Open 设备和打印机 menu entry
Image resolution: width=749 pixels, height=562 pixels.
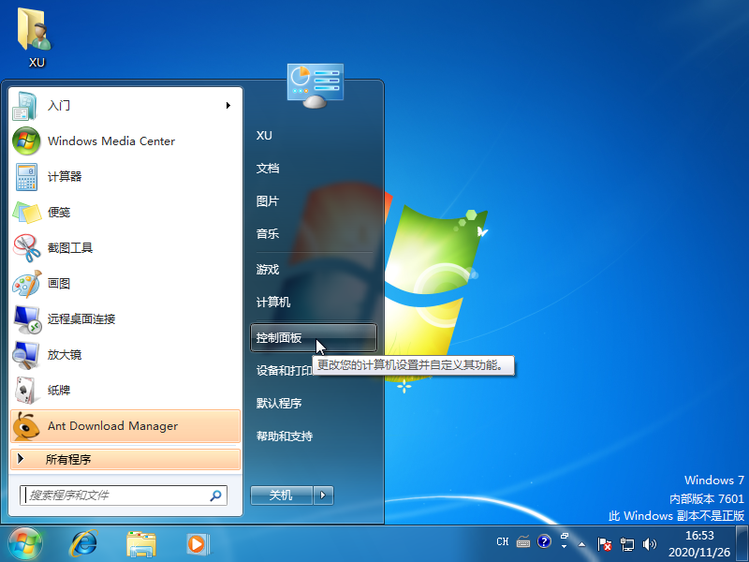[285, 371]
